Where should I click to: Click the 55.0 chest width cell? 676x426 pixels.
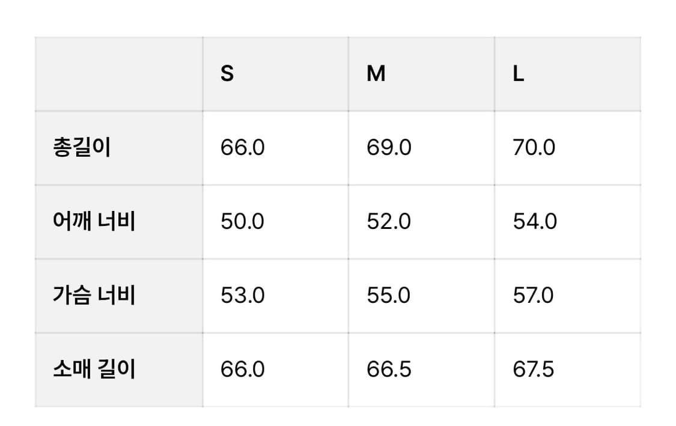coord(389,296)
